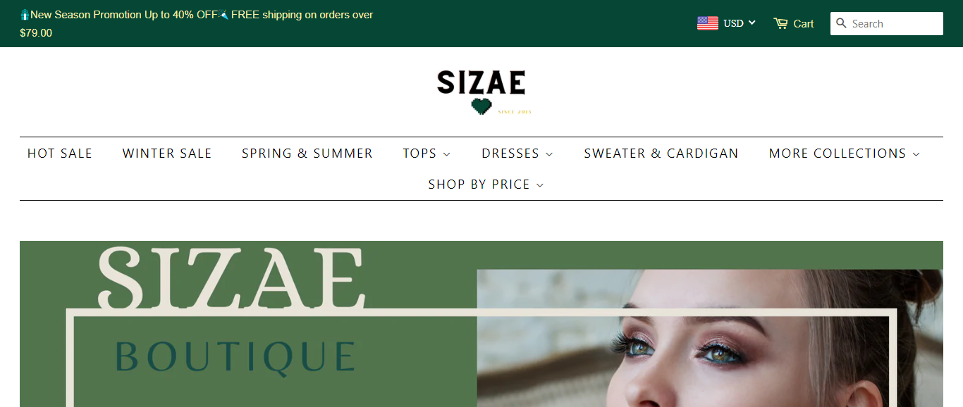Image resolution: width=963 pixels, height=407 pixels.
Task: Expand the SHOP BY PRICE chevron
Action: coord(540,185)
